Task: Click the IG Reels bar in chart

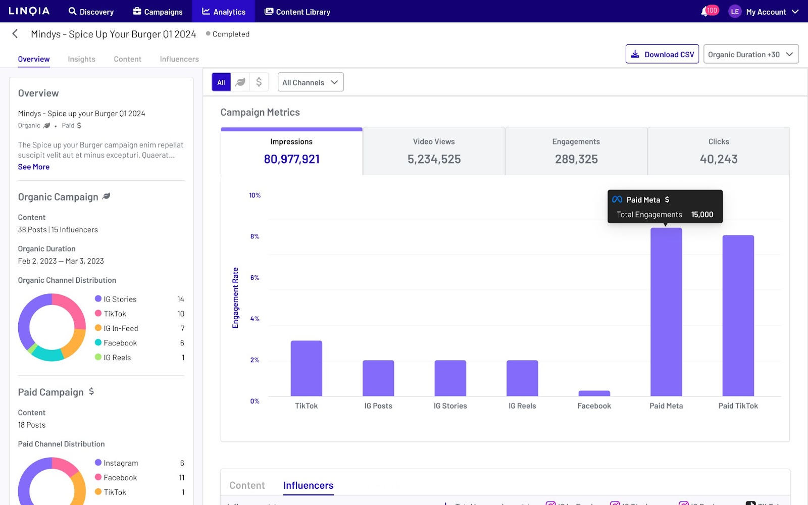Action: coord(522,378)
